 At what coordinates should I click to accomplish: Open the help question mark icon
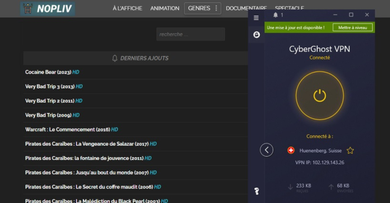(x=256, y=191)
